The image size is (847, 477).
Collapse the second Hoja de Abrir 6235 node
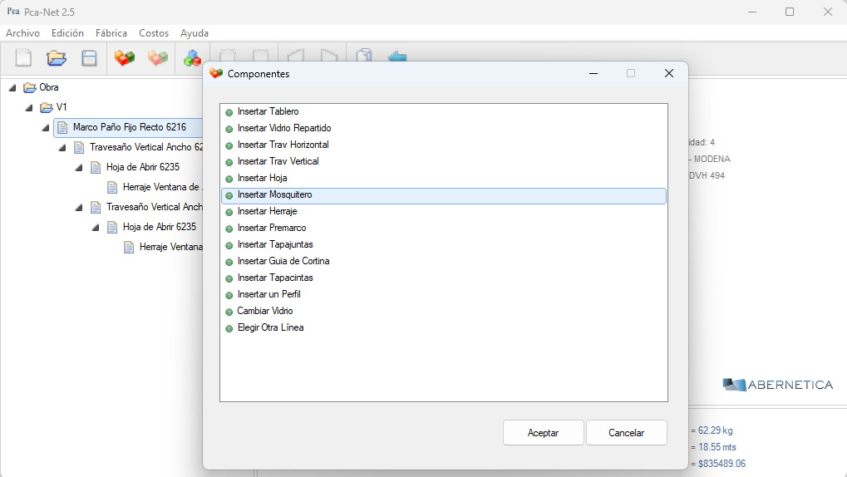tap(96, 228)
